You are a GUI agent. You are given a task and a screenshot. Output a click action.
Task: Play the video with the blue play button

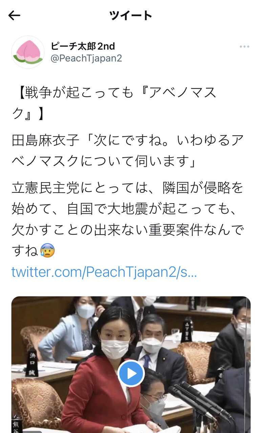click(x=131, y=373)
